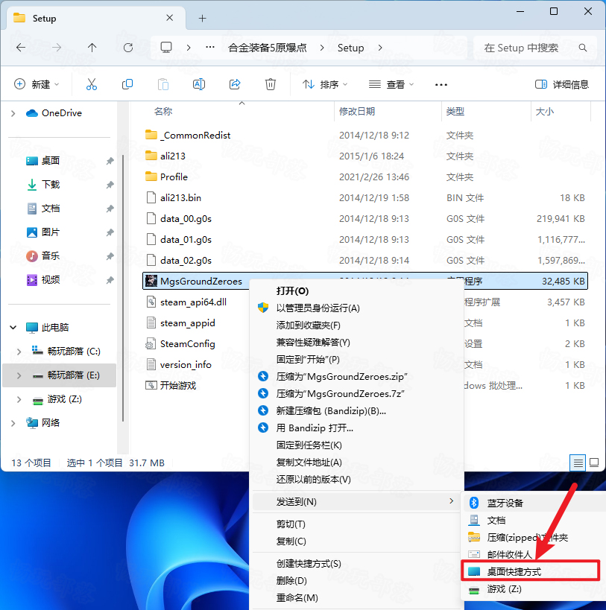Viewport: 606px width, 610px height.
Task: Open 桌面 in the quick access list
Action: coord(50,161)
